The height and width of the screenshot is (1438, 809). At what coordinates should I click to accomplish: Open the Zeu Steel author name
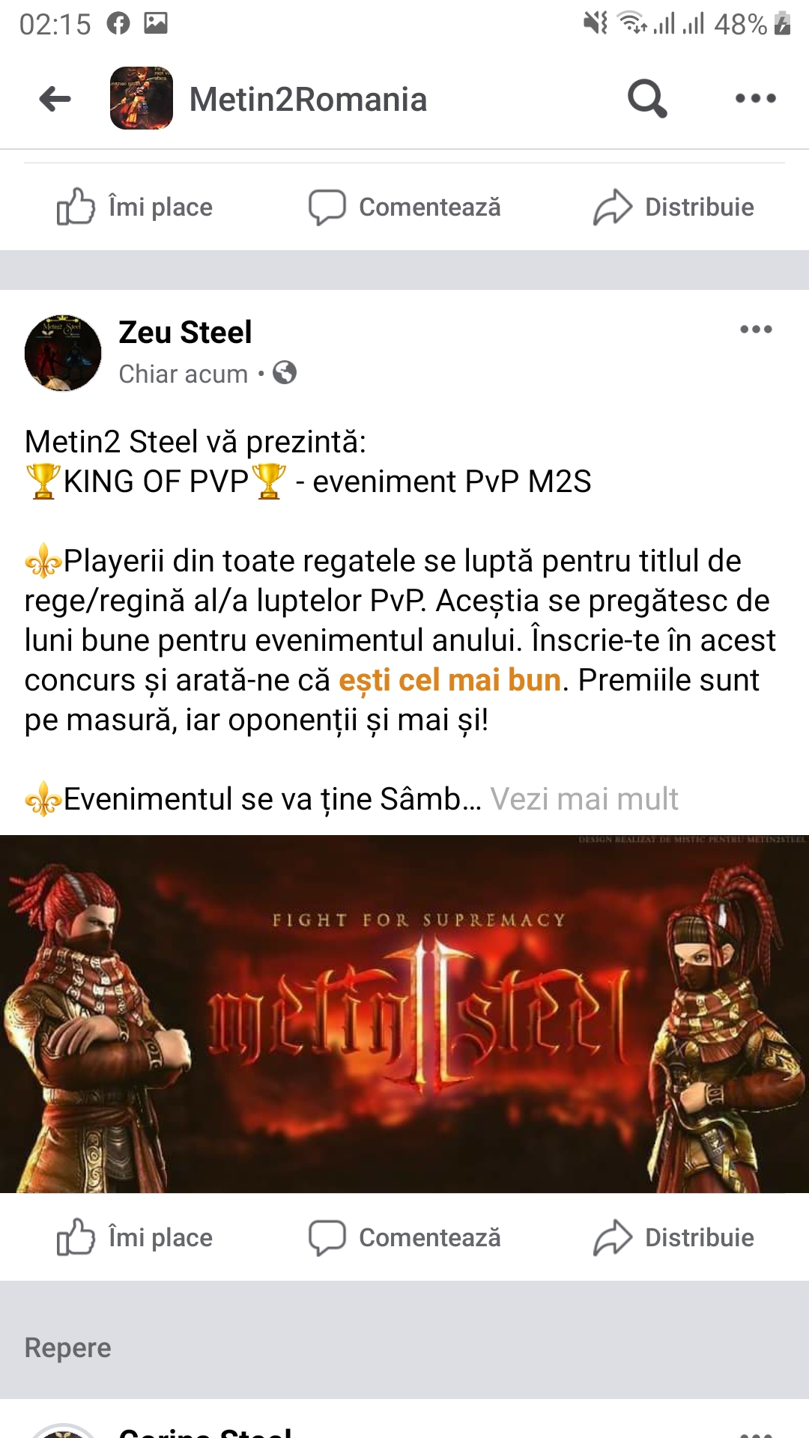(x=185, y=332)
